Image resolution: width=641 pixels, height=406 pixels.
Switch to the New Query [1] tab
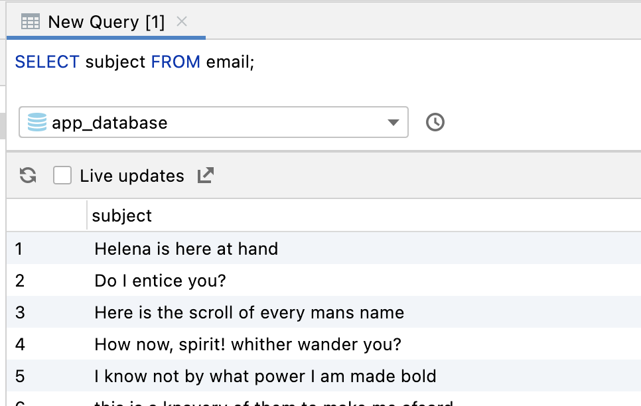pos(106,22)
